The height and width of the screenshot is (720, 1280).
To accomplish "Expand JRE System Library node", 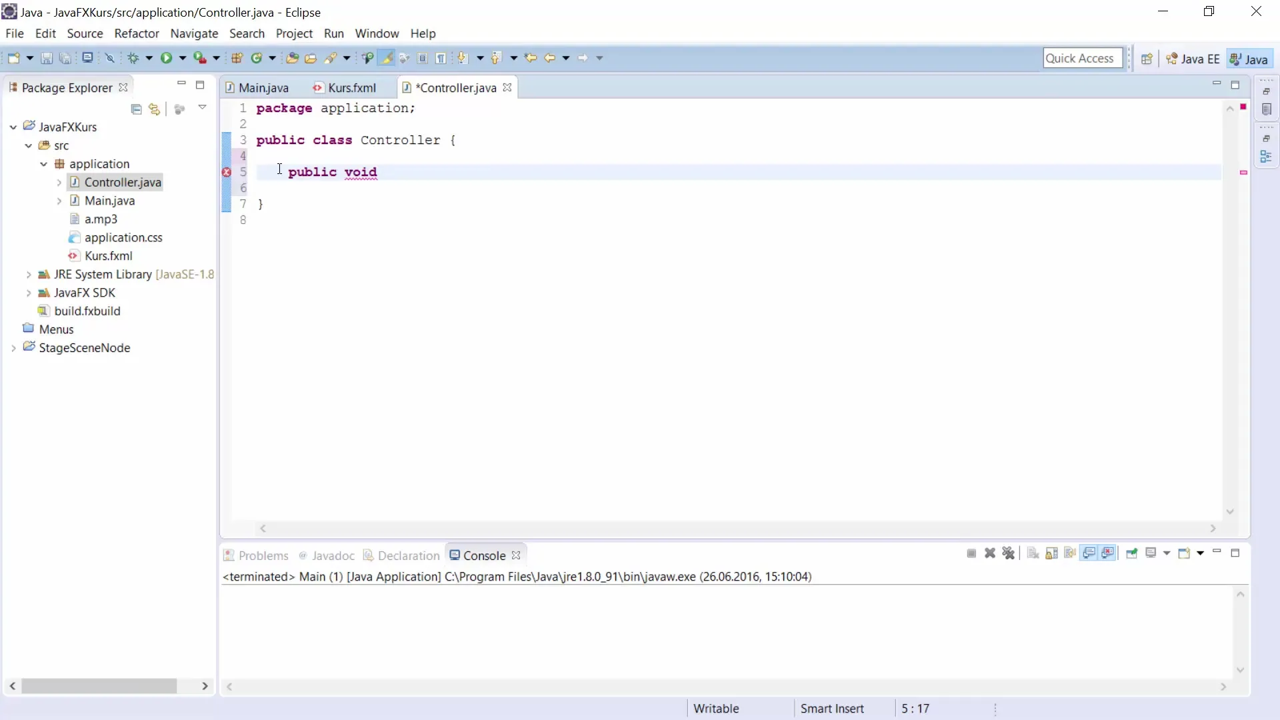I will [x=28, y=274].
